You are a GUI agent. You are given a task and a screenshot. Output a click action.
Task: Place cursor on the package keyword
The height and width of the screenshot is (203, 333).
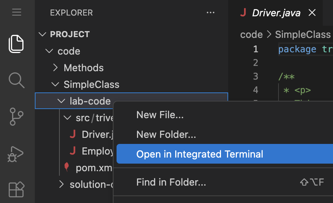pyautogui.click(x=297, y=49)
